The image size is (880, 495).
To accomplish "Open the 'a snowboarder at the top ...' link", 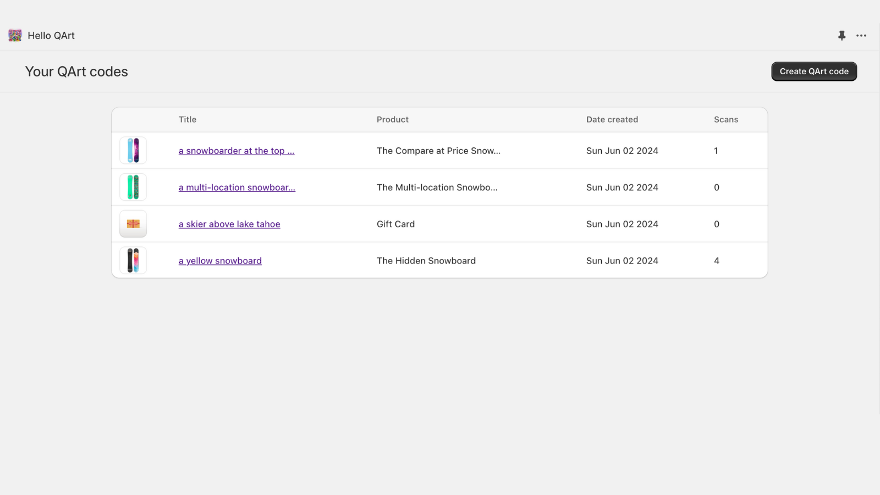I will pyautogui.click(x=237, y=151).
